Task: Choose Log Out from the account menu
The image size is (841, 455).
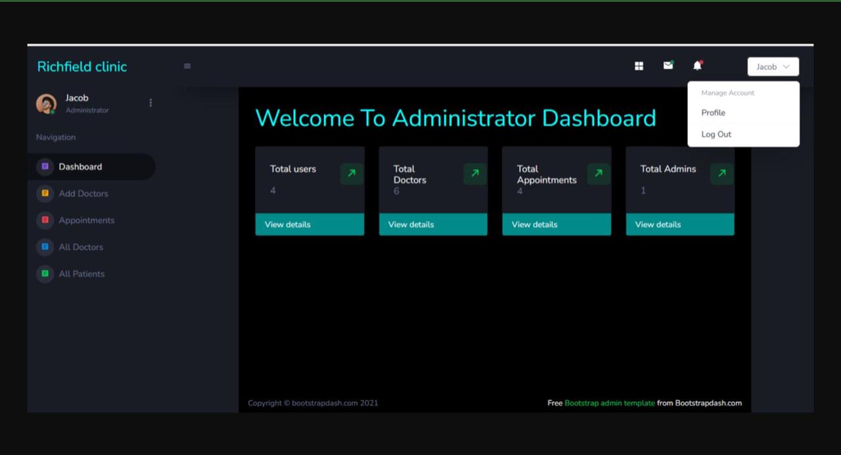Action: [x=716, y=134]
